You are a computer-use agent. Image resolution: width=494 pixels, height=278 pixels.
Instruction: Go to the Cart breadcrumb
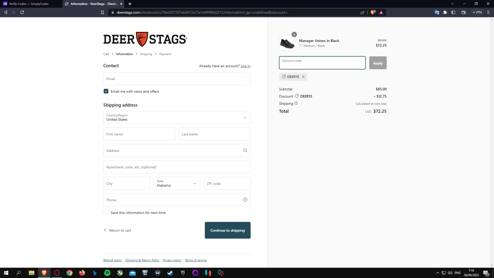tap(106, 54)
